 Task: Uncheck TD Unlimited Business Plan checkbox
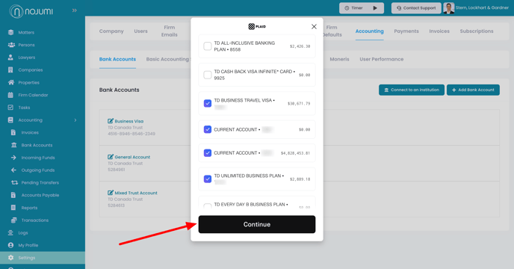point(208,179)
